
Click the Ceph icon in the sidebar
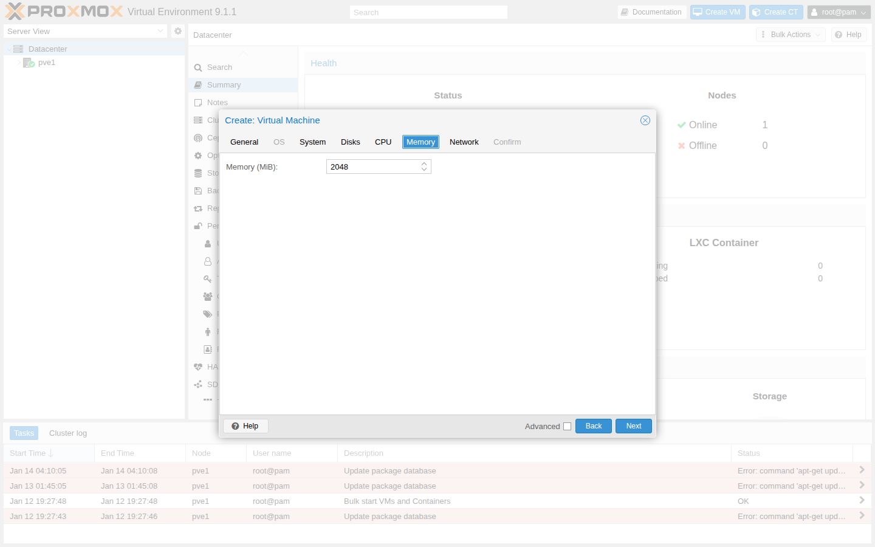tap(198, 137)
